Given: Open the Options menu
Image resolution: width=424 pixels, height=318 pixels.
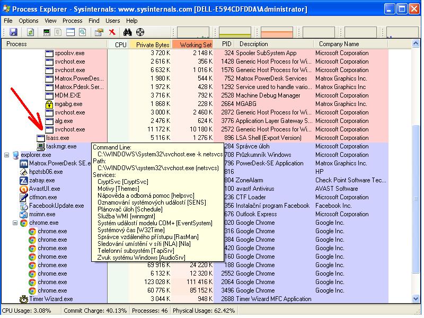Looking at the screenshot, I should pyautogui.click(x=29, y=21).
